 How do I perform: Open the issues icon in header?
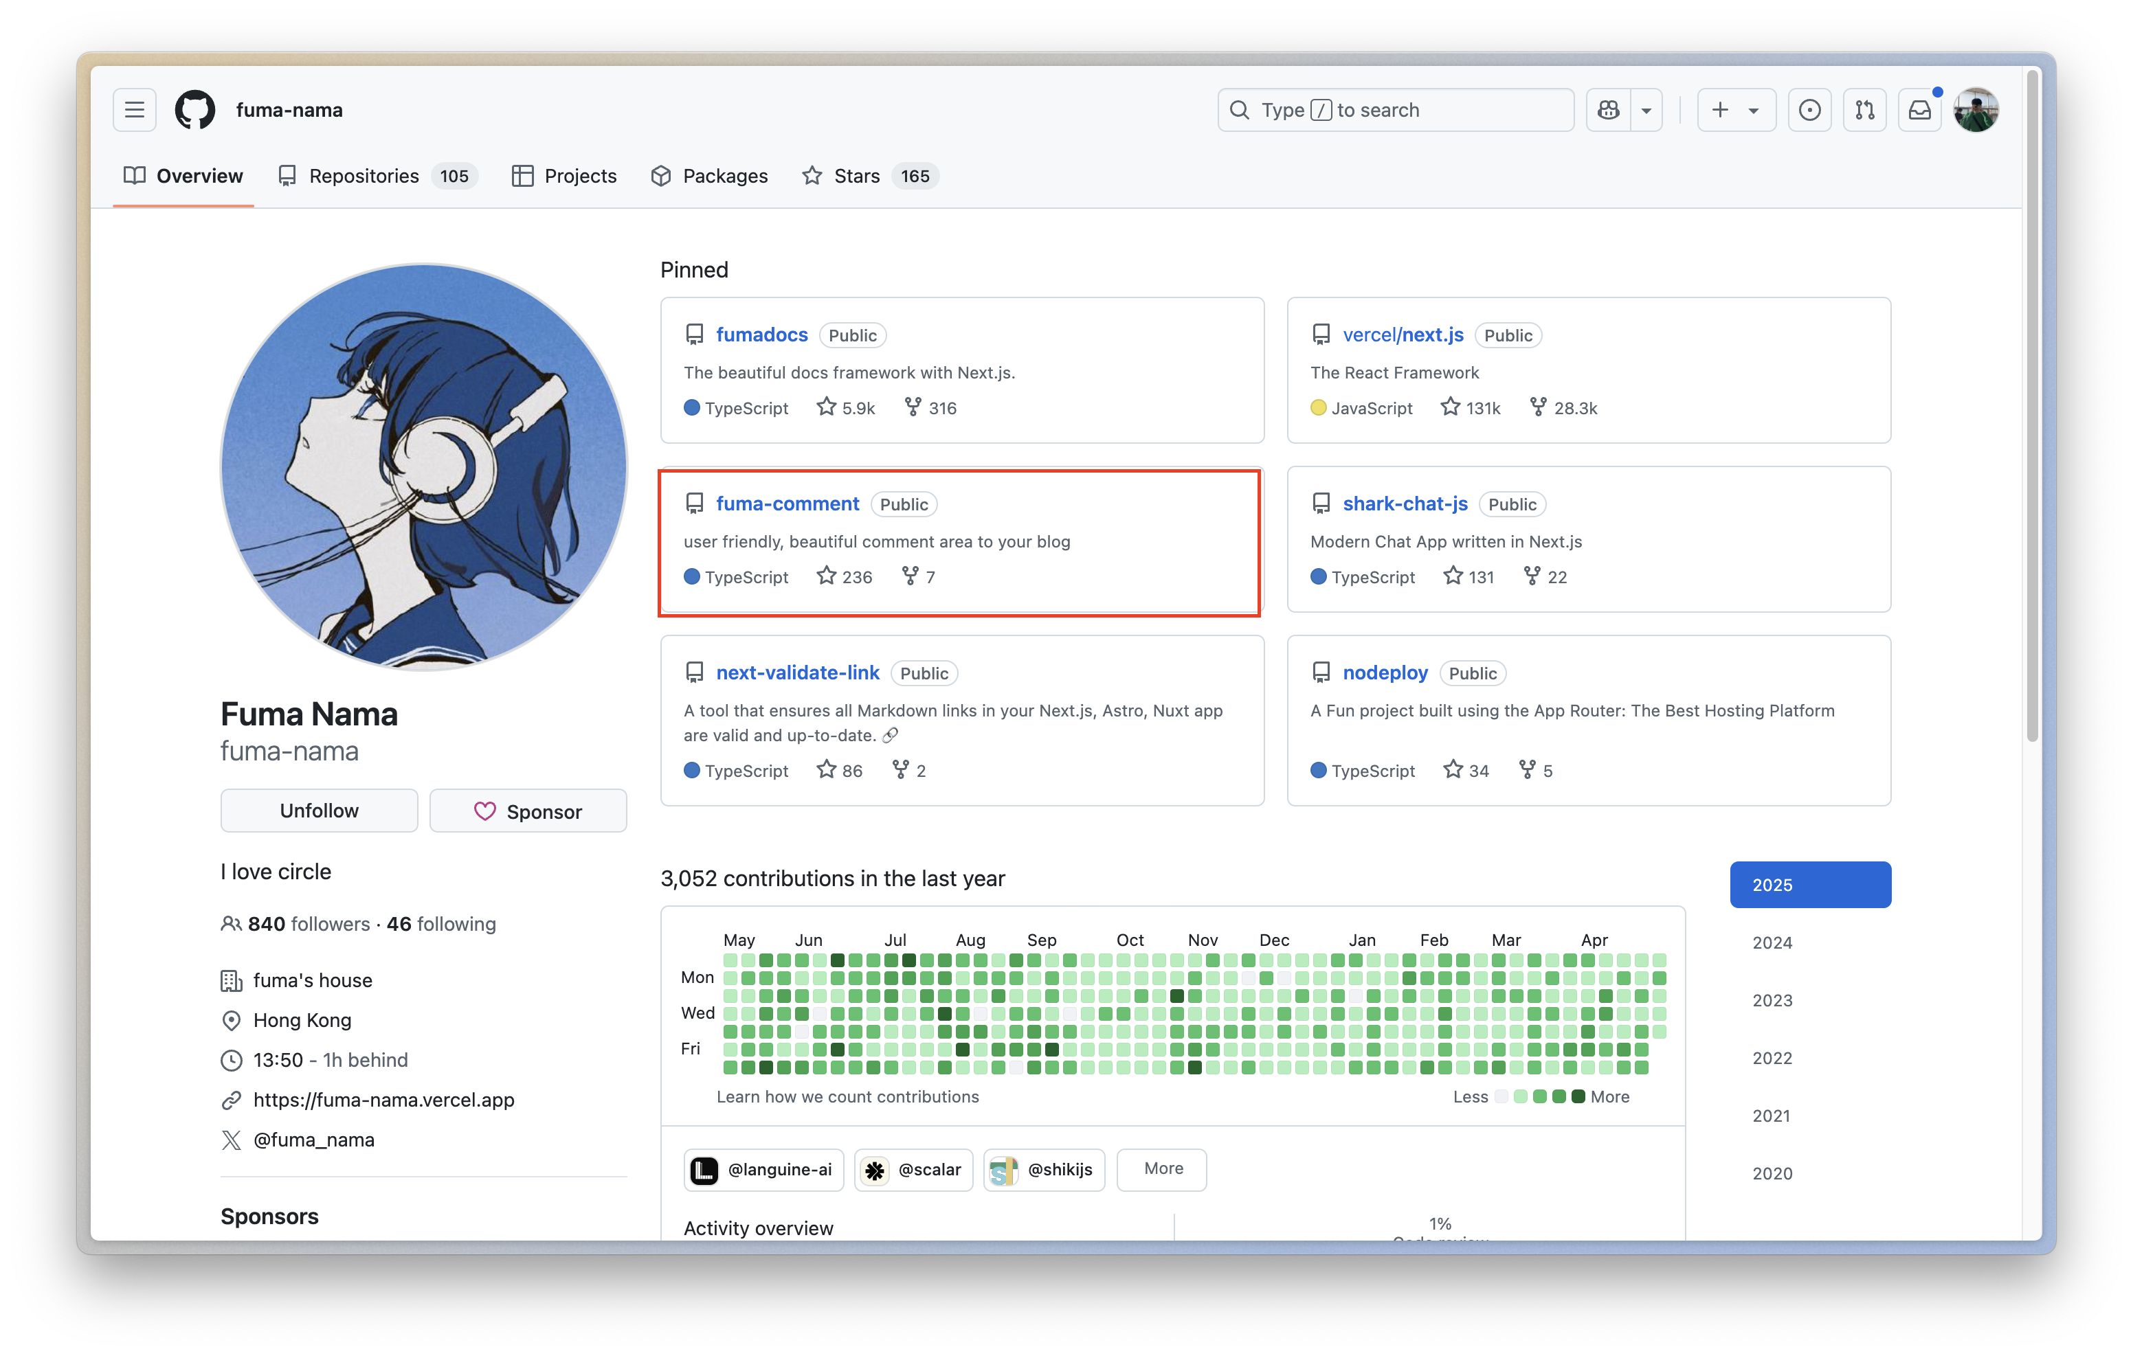(1810, 110)
